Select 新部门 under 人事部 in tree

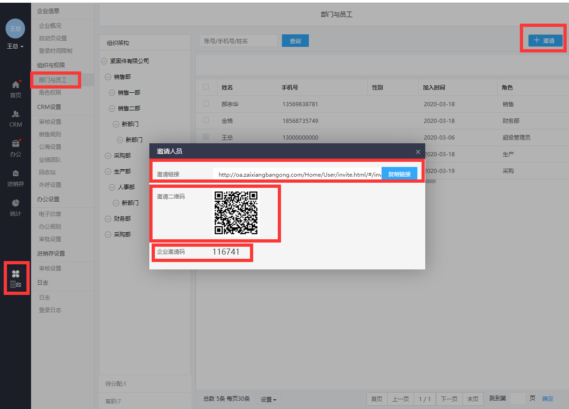coord(130,203)
